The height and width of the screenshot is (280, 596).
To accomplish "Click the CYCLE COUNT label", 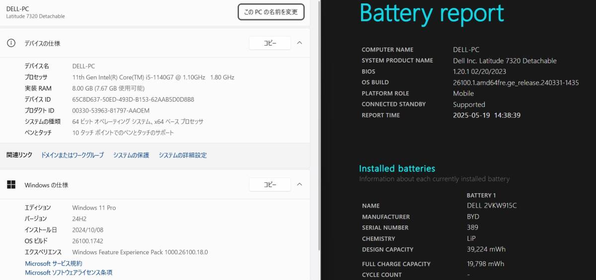I will pyautogui.click(x=381, y=275).
